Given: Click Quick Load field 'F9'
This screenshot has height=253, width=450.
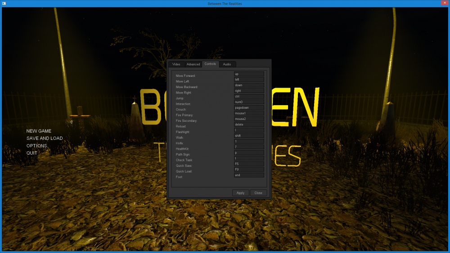Looking at the screenshot, I should tap(249, 169).
